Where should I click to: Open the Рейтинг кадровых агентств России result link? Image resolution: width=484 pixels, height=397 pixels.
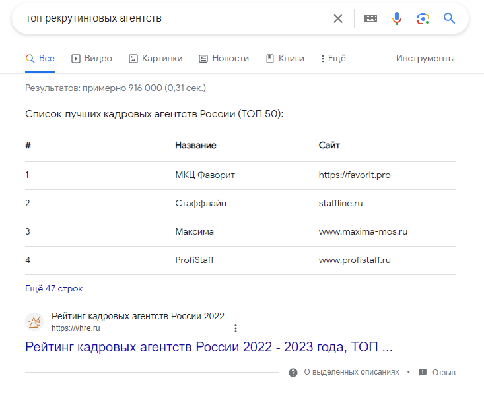coord(209,347)
